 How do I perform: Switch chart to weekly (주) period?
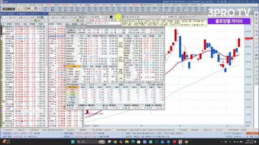click(125, 17)
